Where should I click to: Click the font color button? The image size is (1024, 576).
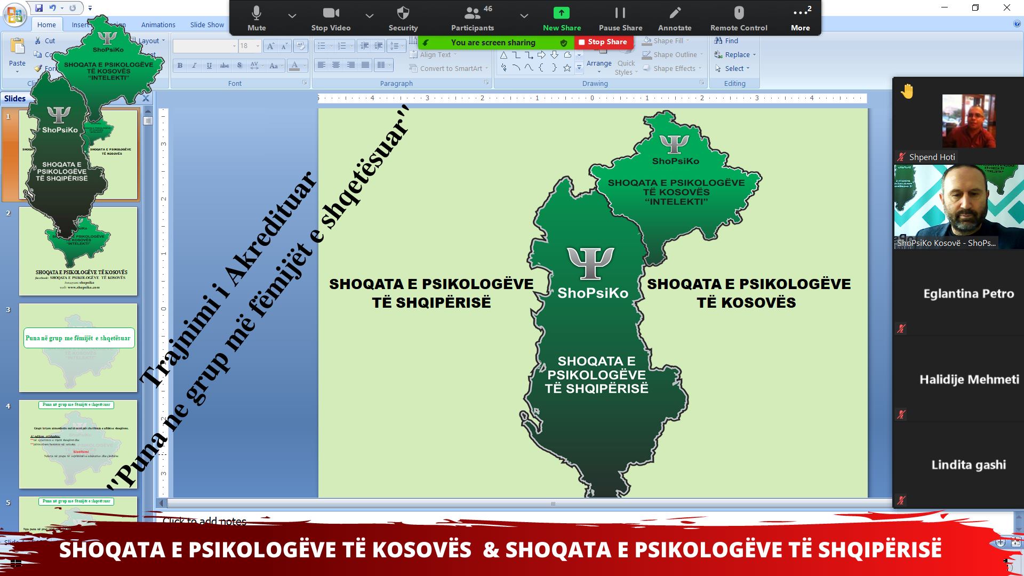coord(294,66)
